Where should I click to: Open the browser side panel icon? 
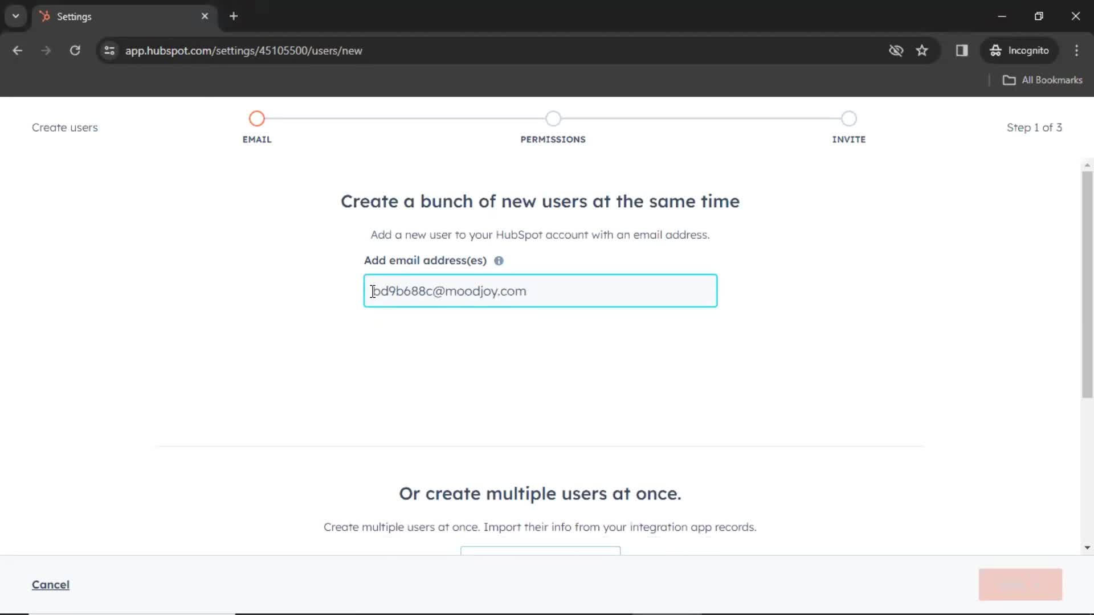click(962, 51)
